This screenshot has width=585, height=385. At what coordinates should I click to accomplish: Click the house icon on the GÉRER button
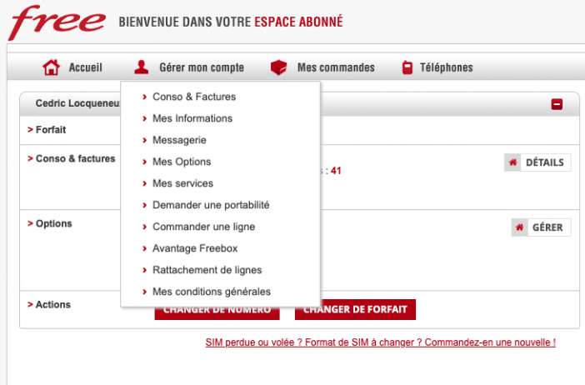[x=520, y=227]
